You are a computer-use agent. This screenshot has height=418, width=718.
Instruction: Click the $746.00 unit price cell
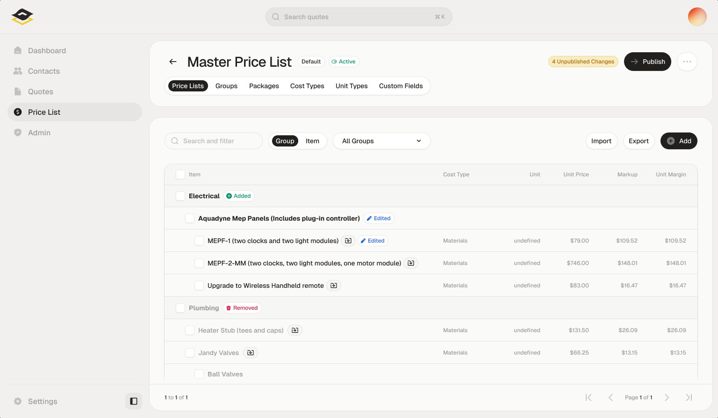coord(578,263)
